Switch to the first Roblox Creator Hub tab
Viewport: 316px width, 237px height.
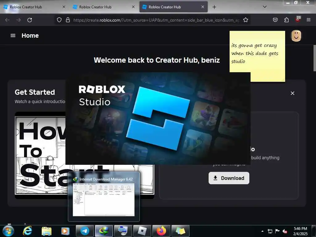[x=34, y=7]
